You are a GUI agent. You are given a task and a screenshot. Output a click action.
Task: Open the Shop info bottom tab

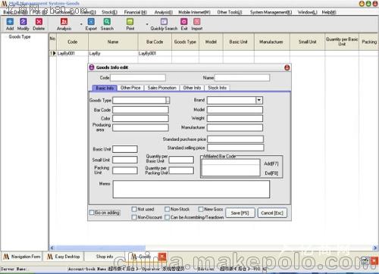[105, 257]
